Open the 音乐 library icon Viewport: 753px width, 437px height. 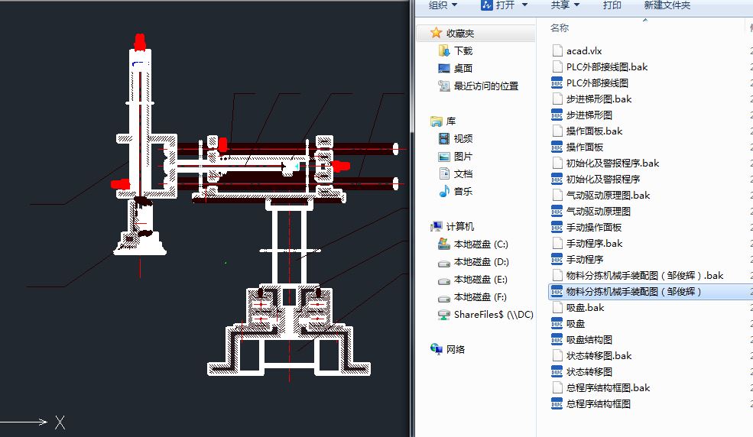click(444, 192)
